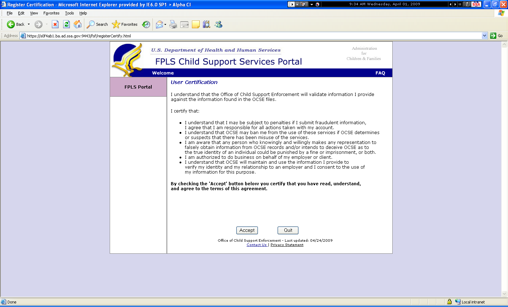Viewport: 508px width, 307px height.
Task: Click the SSA logo in title bar
Action: click(476, 4)
